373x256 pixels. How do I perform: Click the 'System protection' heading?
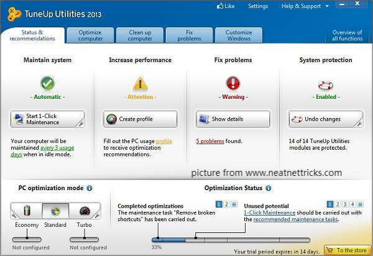coord(326,60)
